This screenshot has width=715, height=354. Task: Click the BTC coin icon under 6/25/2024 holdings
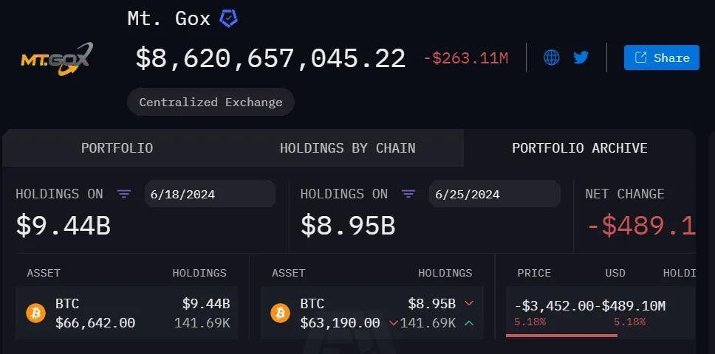(281, 313)
